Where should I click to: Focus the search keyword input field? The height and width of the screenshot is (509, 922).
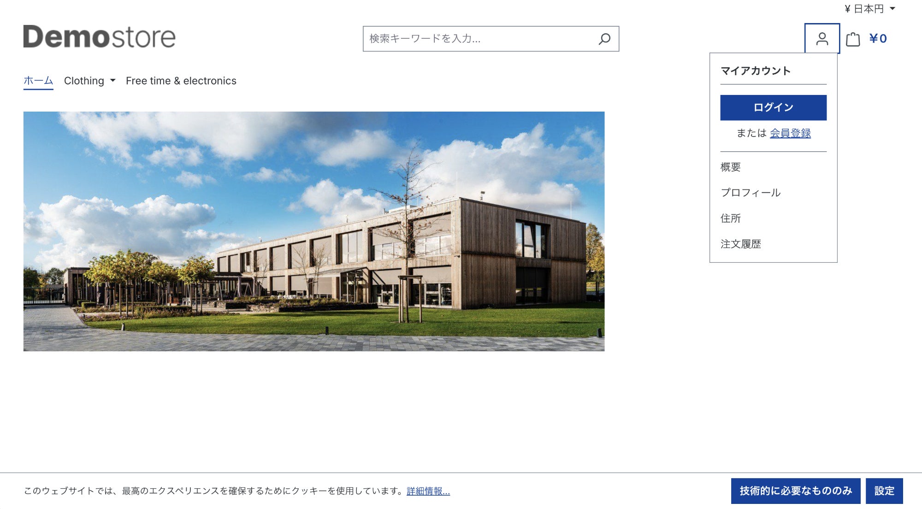click(479, 39)
